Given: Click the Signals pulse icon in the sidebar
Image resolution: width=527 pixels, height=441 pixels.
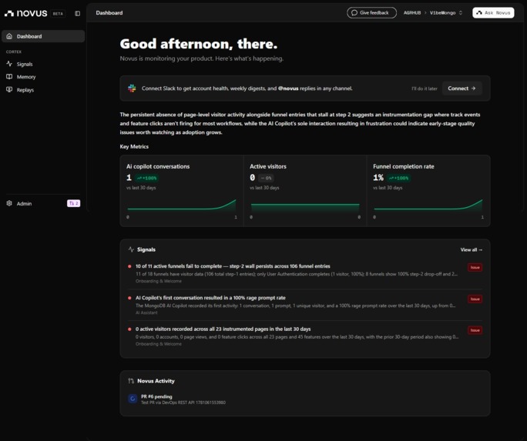Looking at the screenshot, I should (9, 64).
